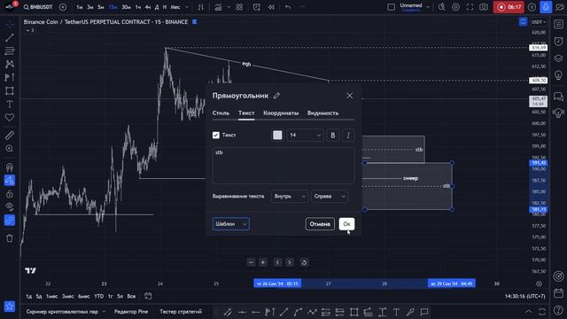This screenshot has height=319, width=567.
Task: Switch to the Текст tab
Action: tap(246, 113)
